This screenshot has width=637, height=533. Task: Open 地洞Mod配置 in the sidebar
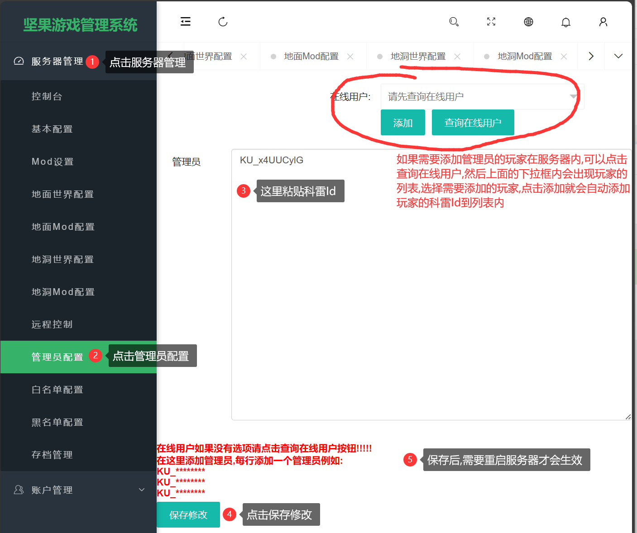(x=78, y=292)
